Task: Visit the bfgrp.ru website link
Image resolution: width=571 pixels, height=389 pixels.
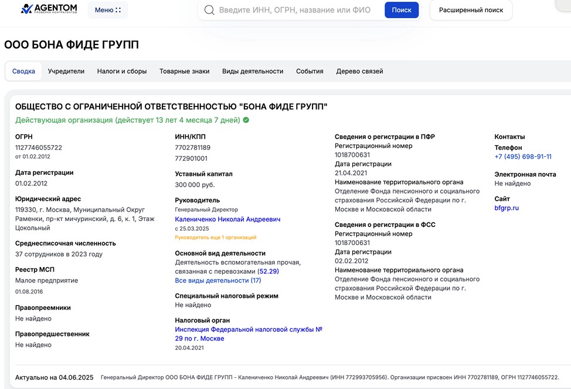Action: pyautogui.click(x=507, y=208)
